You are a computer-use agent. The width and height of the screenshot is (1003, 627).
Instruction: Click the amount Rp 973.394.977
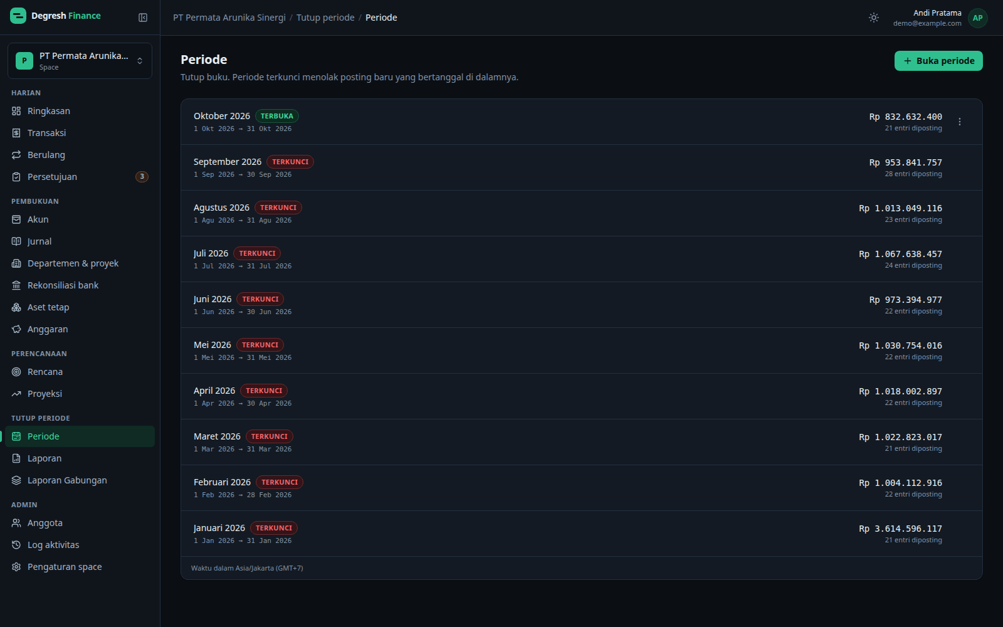point(905,300)
